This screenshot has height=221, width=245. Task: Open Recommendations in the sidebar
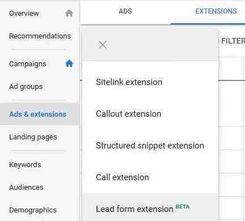(x=40, y=36)
